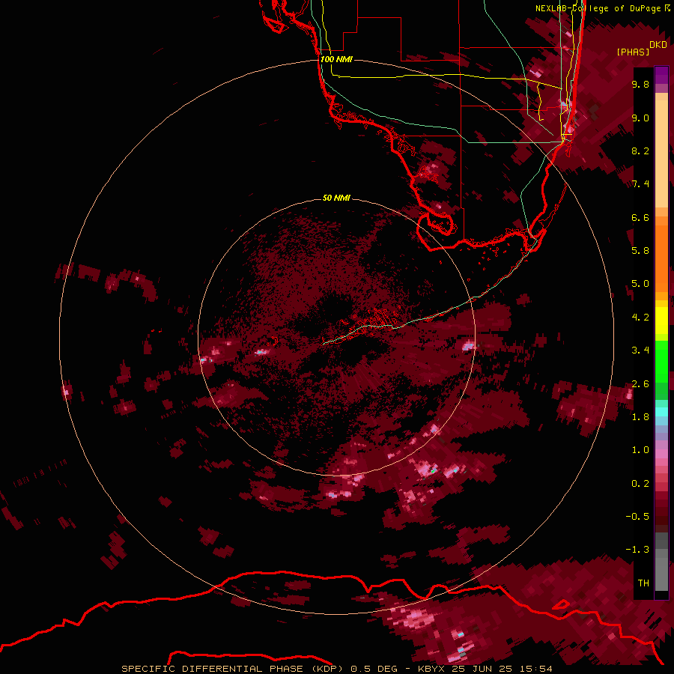Click the 9.8 value on the color scale
674x674 pixels.
[x=640, y=84]
